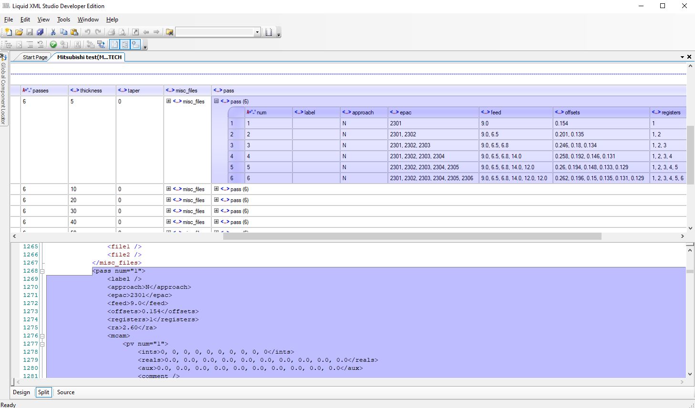Open the Tools menu

pyautogui.click(x=63, y=20)
